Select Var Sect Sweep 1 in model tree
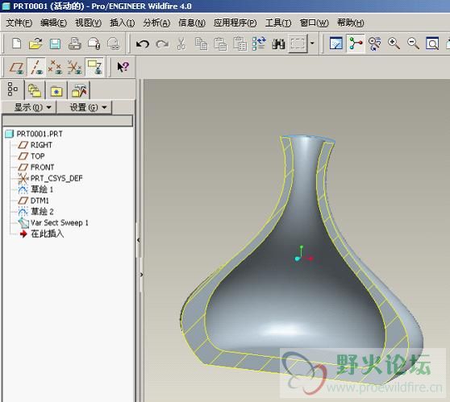The width and height of the screenshot is (450, 402). (60, 223)
